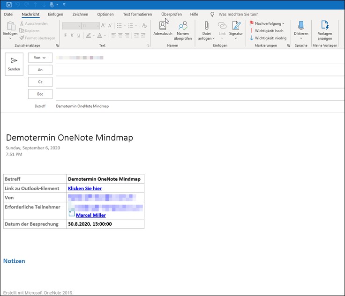Click the Kopieren command
345x296 pixels.
(x=30, y=31)
